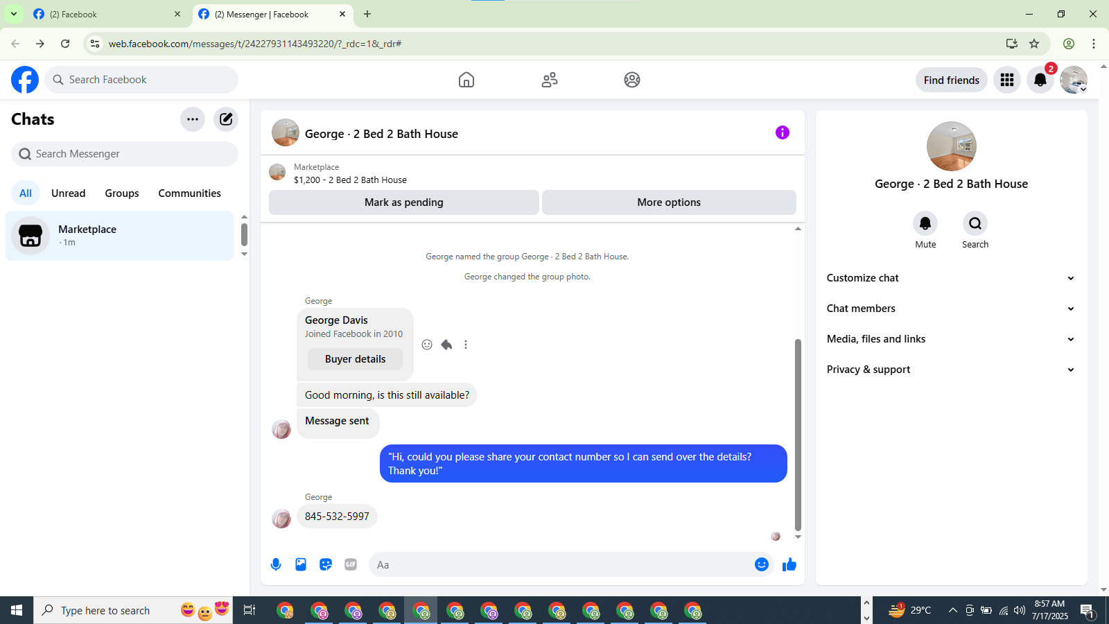Mute this conversation with the bell icon
This screenshot has width=1109, height=624.
[925, 223]
